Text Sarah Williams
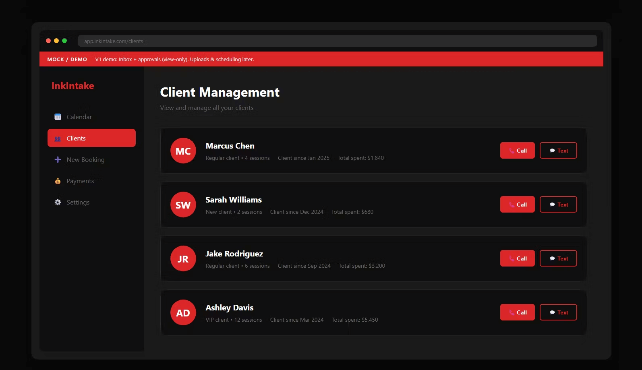This screenshot has width=642, height=370. click(558, 205)
